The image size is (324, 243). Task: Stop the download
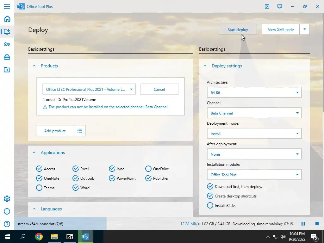317,224
